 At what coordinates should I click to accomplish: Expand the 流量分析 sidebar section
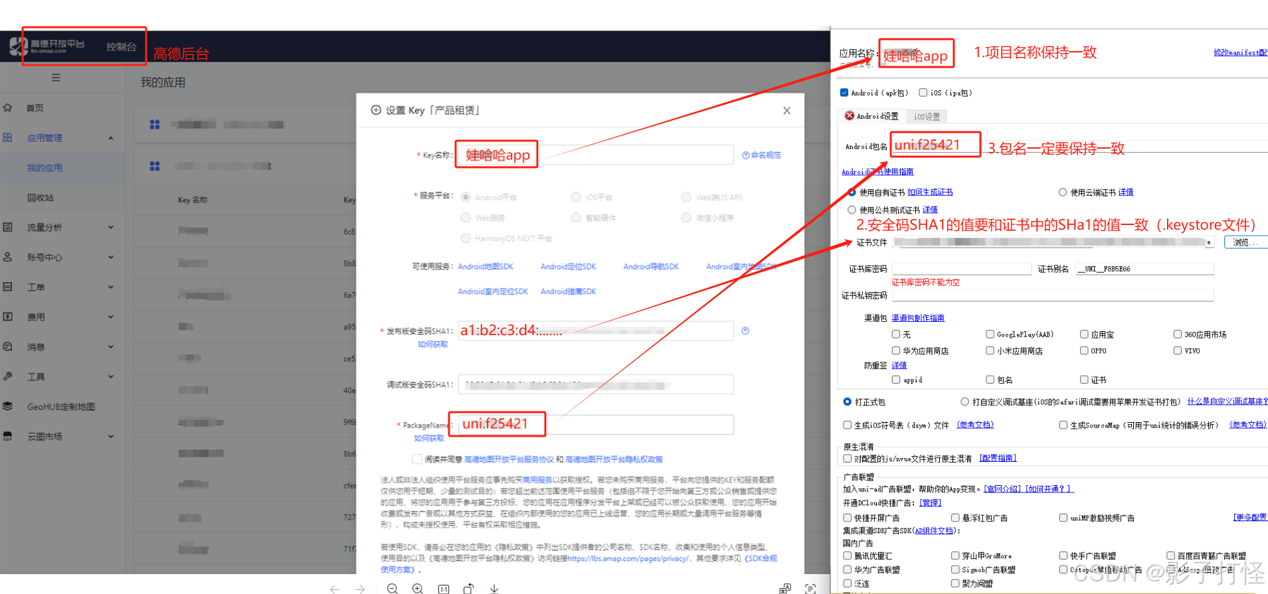pyautogui.click(x=111, y=227)
